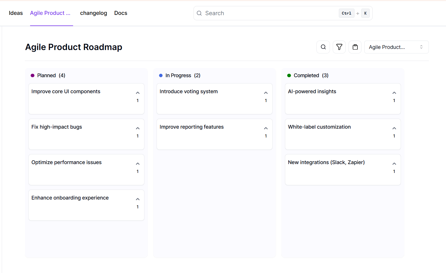Viewport: 446px width, 273px height.
Task: Open Introduce voting system card
Action: tap(214, 99)
